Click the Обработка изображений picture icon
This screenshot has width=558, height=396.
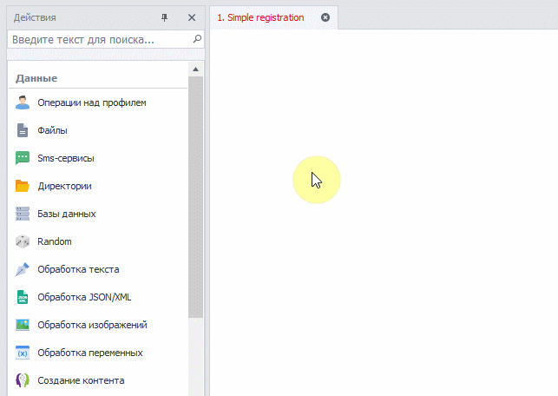tap(23, 325)
